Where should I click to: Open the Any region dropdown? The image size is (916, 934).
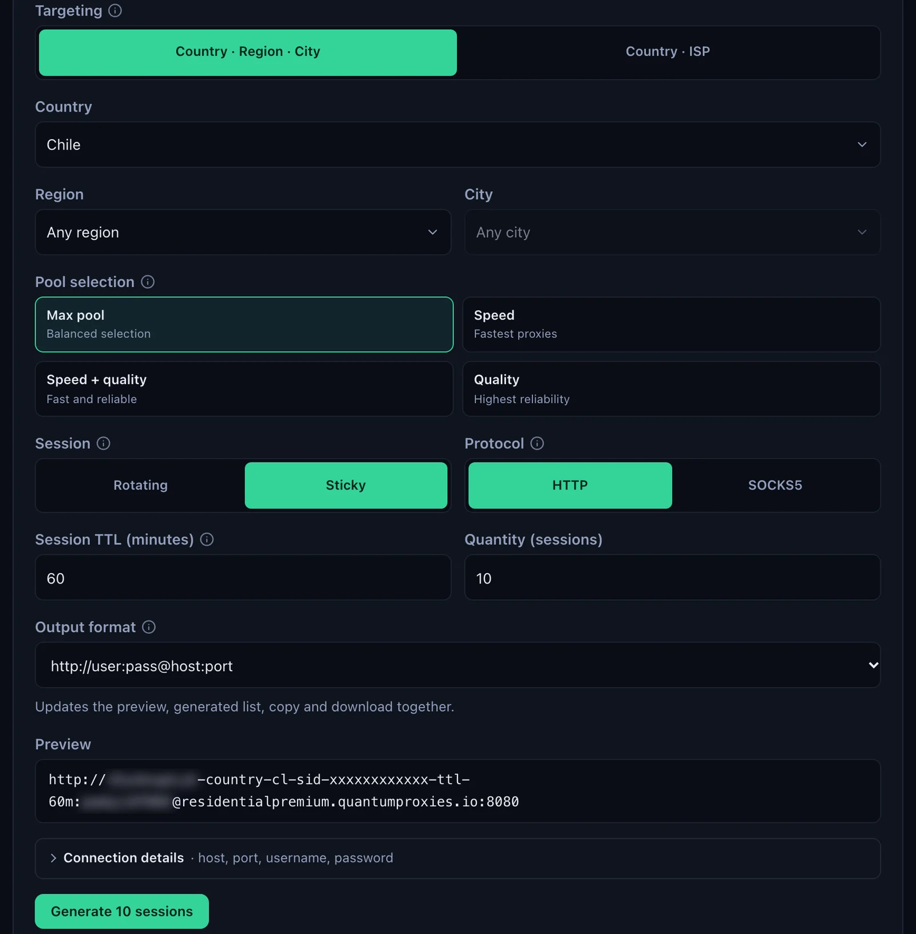coord(243,232)
